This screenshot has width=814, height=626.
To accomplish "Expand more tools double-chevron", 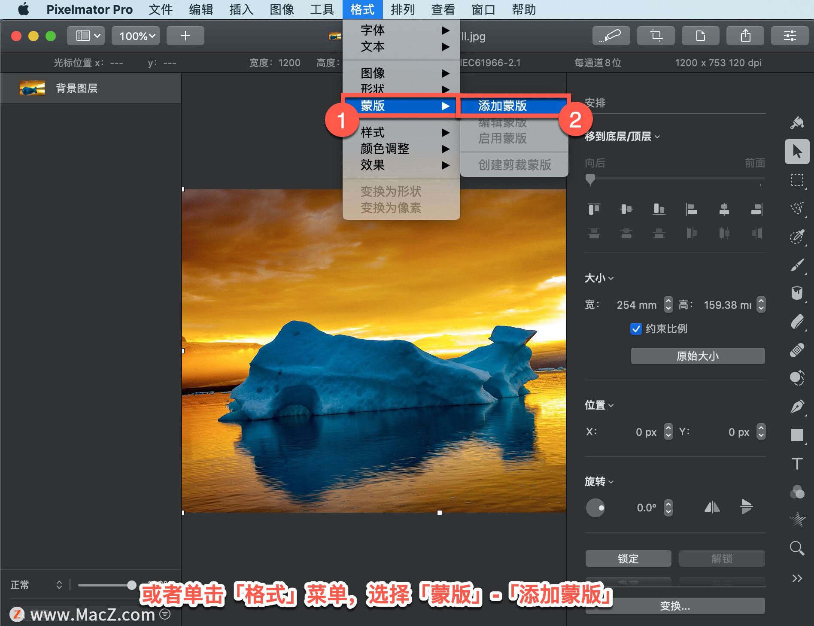I will [797, 578].
